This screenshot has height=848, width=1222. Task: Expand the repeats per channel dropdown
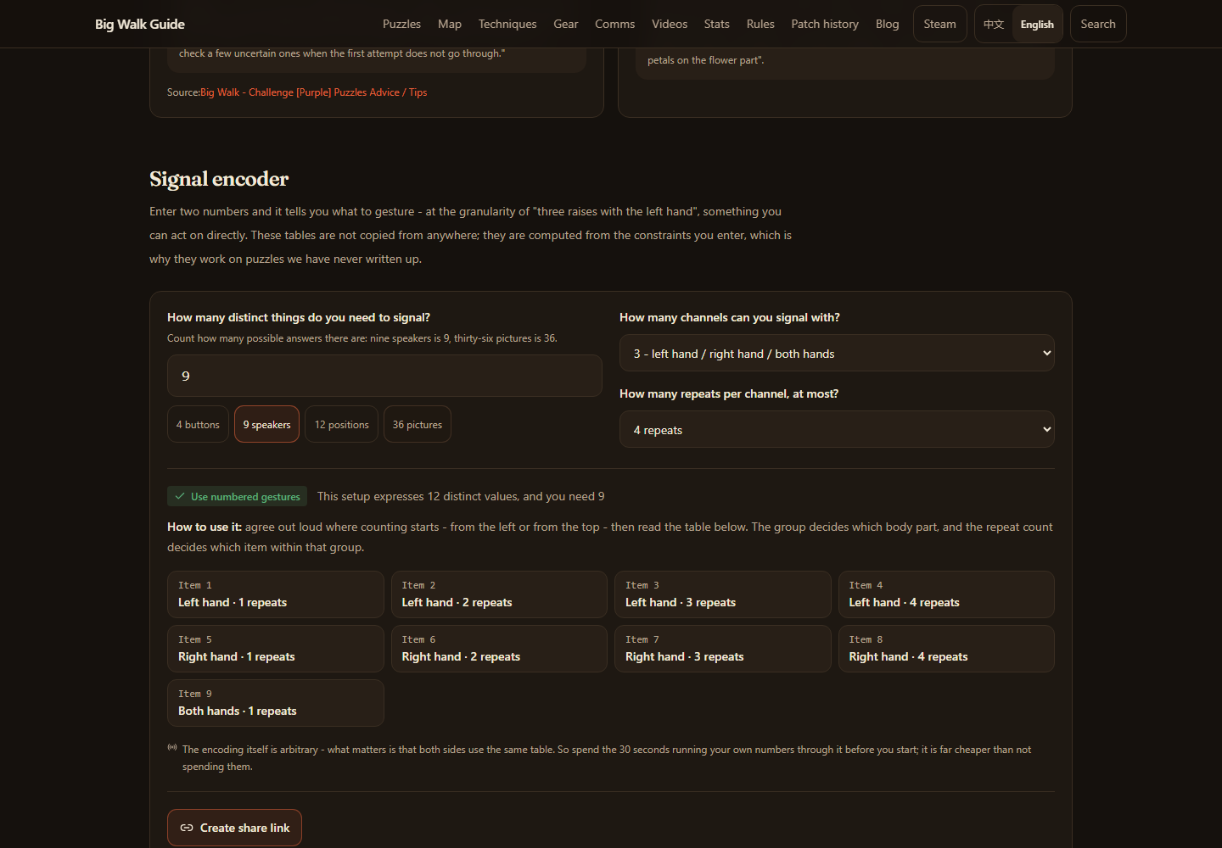tap(837, 429)
